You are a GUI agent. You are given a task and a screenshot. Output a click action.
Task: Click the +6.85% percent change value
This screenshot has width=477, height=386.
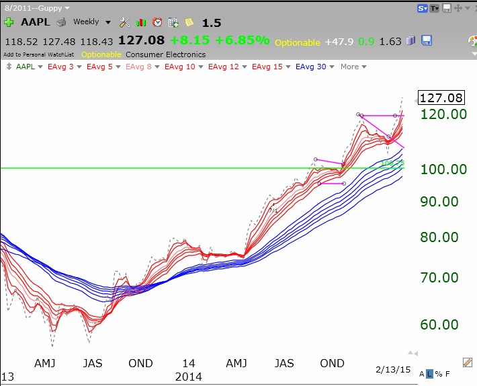243,40
